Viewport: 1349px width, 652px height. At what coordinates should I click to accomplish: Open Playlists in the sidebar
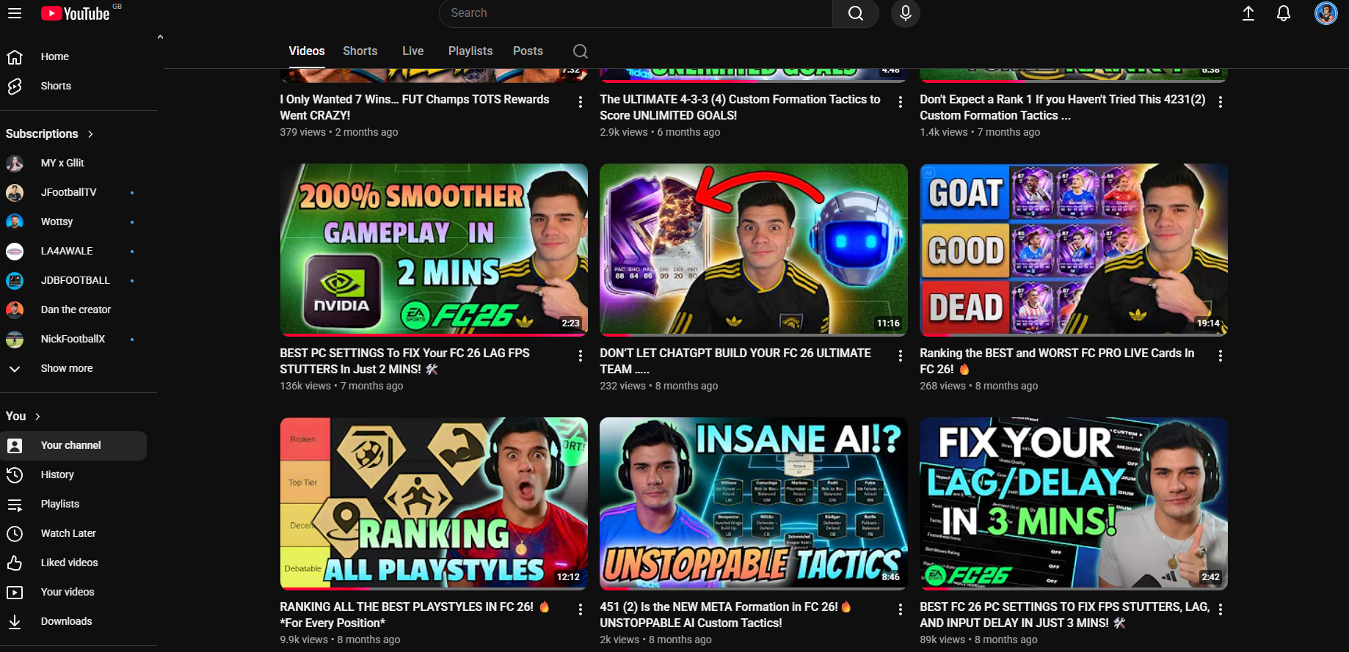point(73,504)
